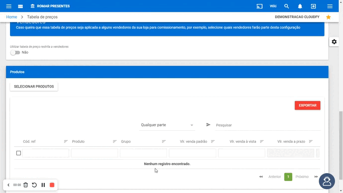Open the Qualquer parte dropdown
Viewport: 343px width, 193px height.
tap(167, 125)
